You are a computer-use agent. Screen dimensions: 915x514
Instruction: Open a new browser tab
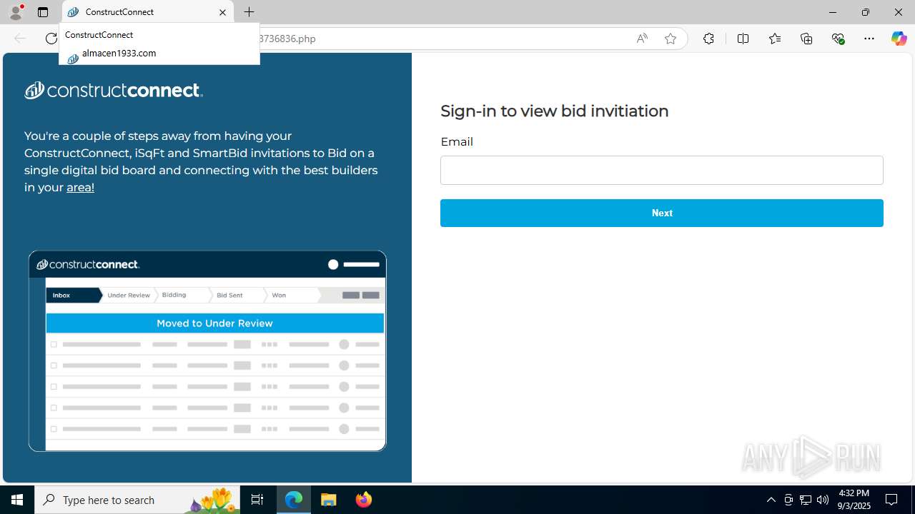coord(249,12)
